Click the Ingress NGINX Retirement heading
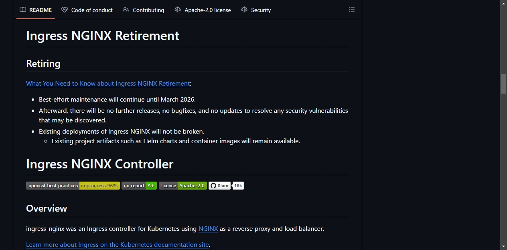The image size is (507, 250). [103, 36]
